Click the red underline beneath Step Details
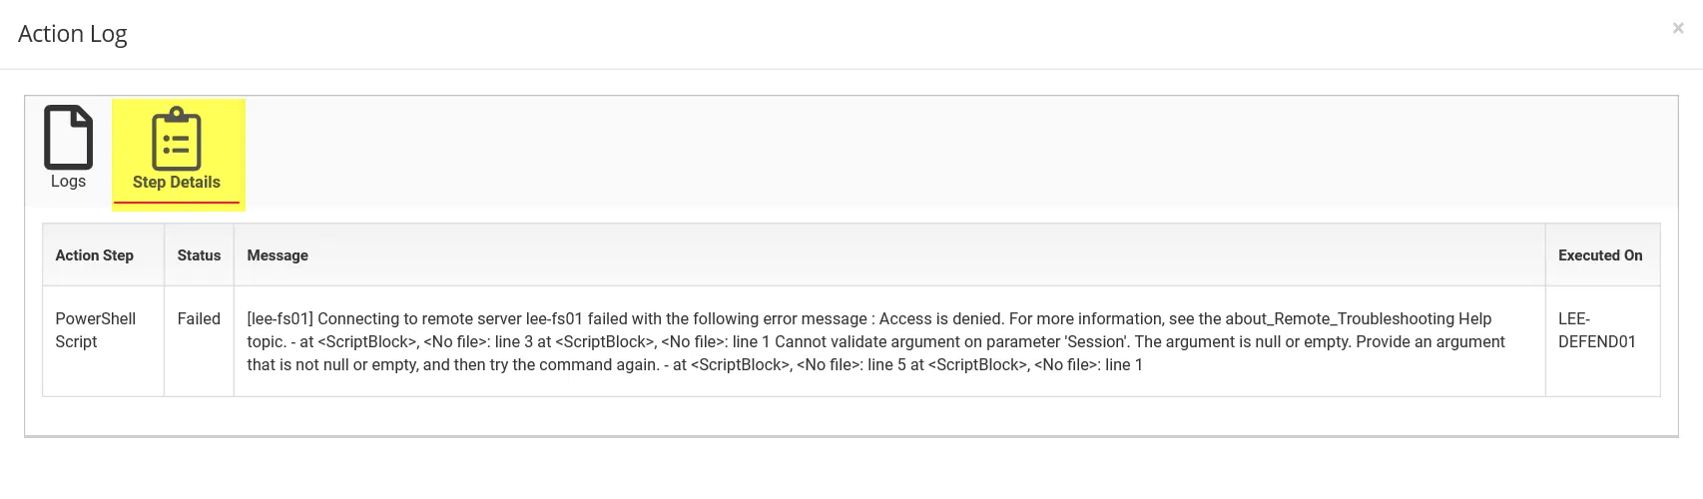The image size is (1703, 499). click(x=177, y=203)
